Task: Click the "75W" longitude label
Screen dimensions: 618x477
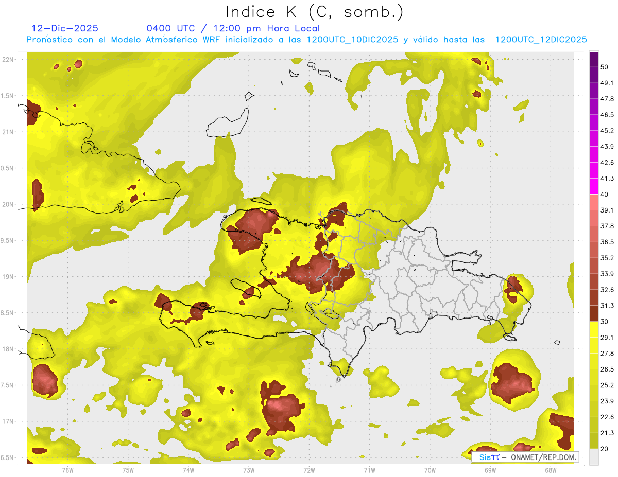Action: [x=128, y=470]
